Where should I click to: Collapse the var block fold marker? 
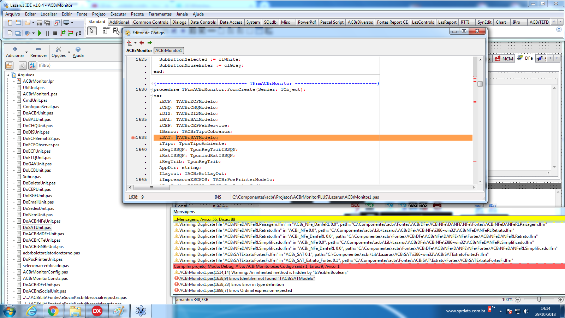click(x=151, y=96)
